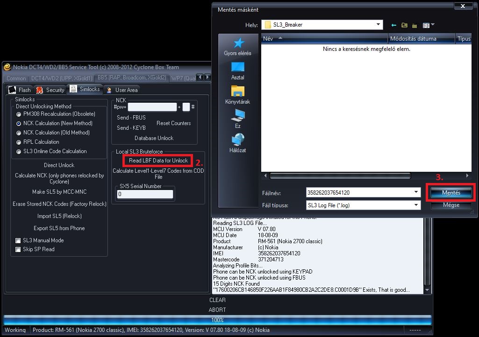Open Könyvtárak libraries location
479x337 pixels.
[x=238, y=95]
